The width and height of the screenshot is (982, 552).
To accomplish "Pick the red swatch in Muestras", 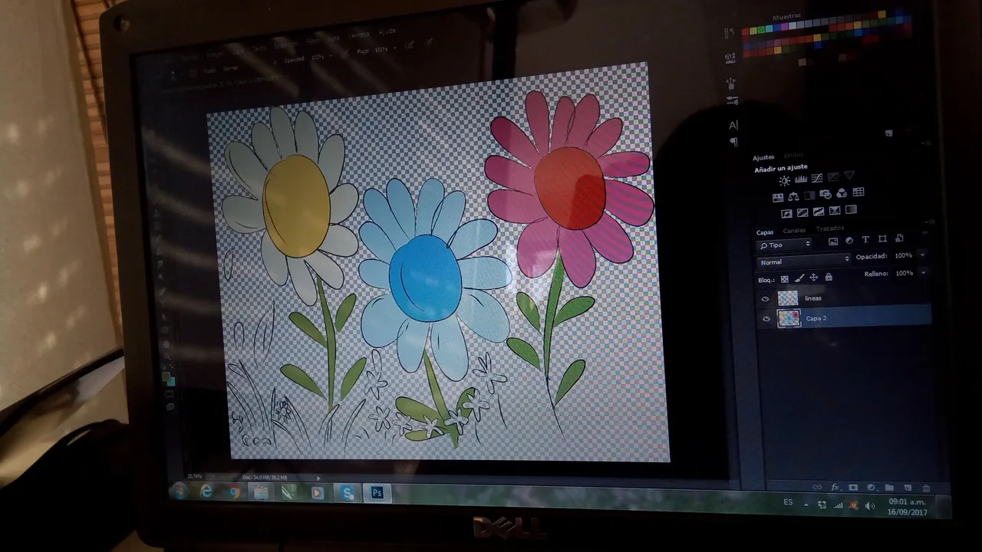I will 745,32.
